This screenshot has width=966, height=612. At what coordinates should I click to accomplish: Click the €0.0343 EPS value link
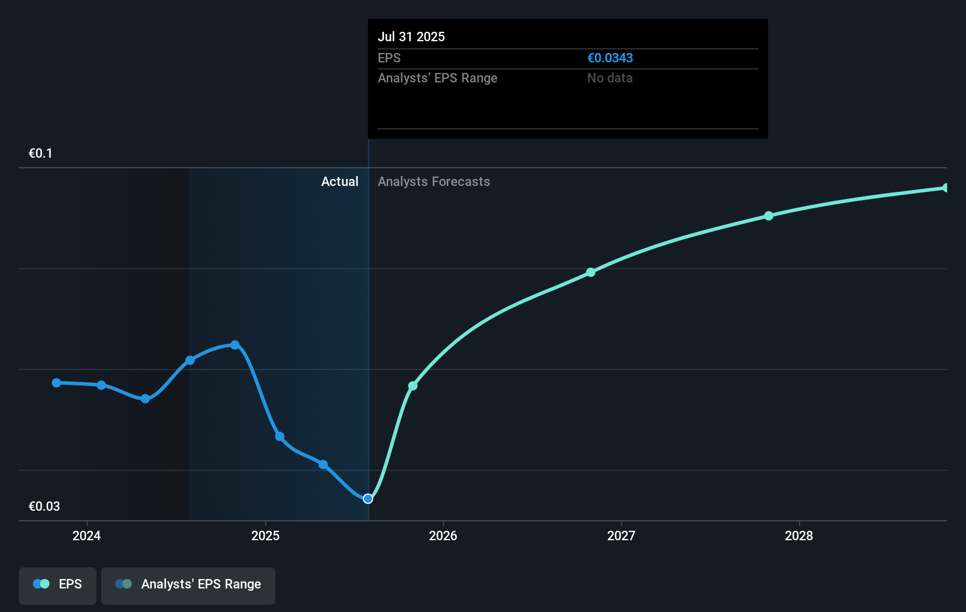(610, 58)
